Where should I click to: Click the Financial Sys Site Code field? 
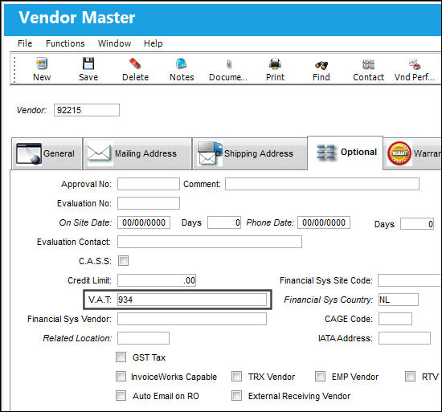click(x=410, y=280)
